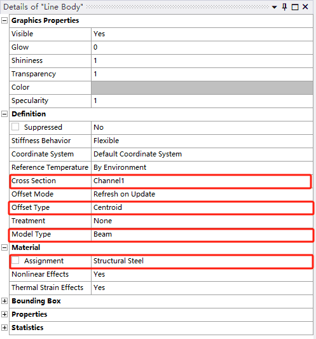Change Offset Type from Centroid
The height and width of the screenshot is (339, 316).
[202, 207]
